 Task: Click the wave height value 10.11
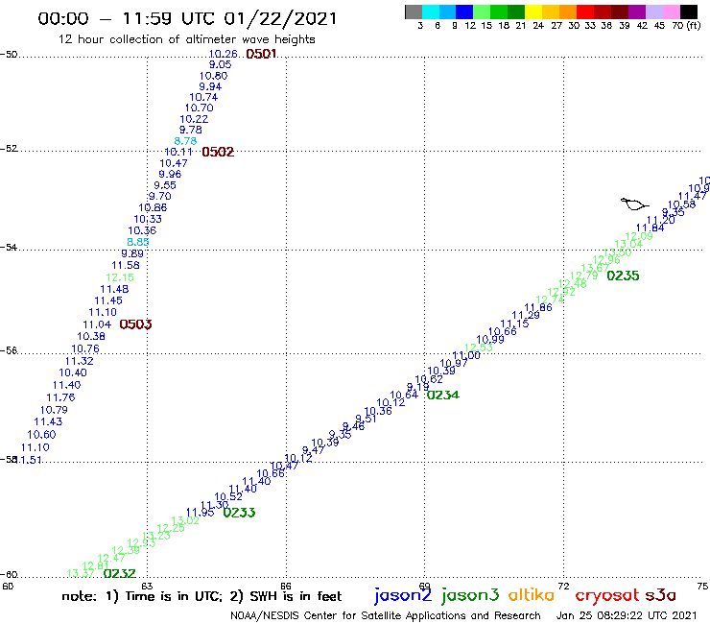(x=178, y=152)
